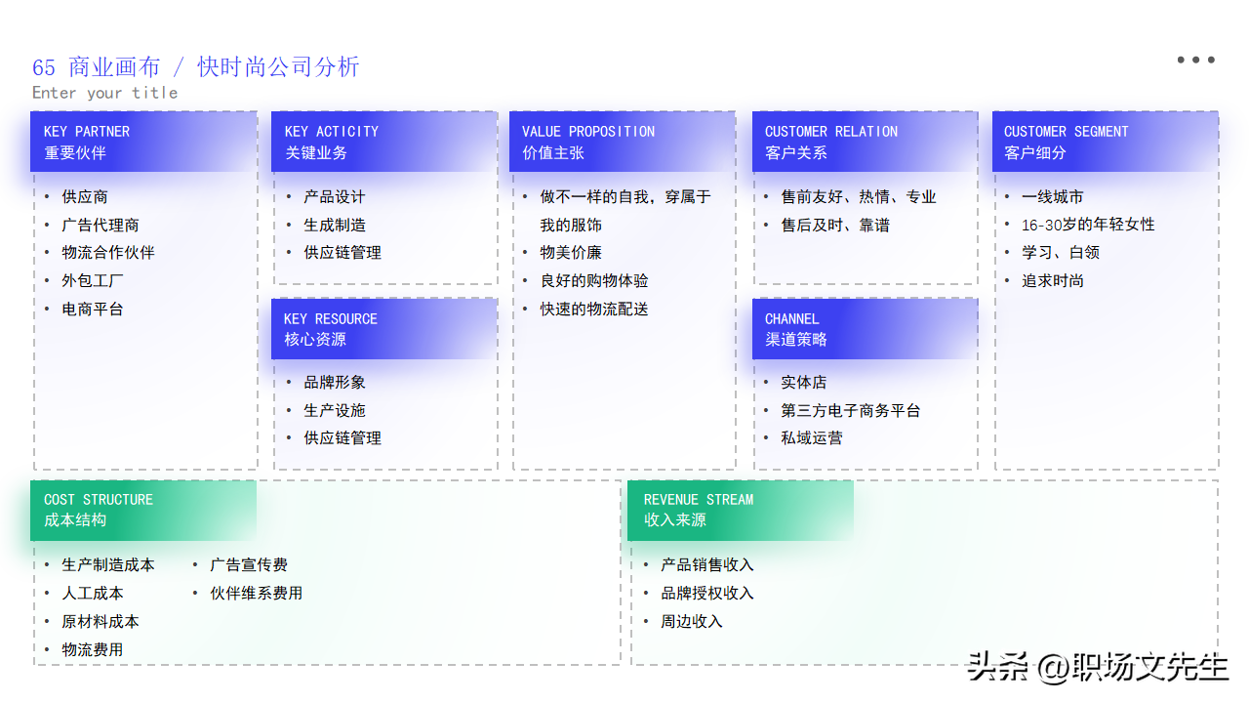Click the '售后及时、靠谱' bullet
This screenshot has width=1249, height=703.
[835, 226]
